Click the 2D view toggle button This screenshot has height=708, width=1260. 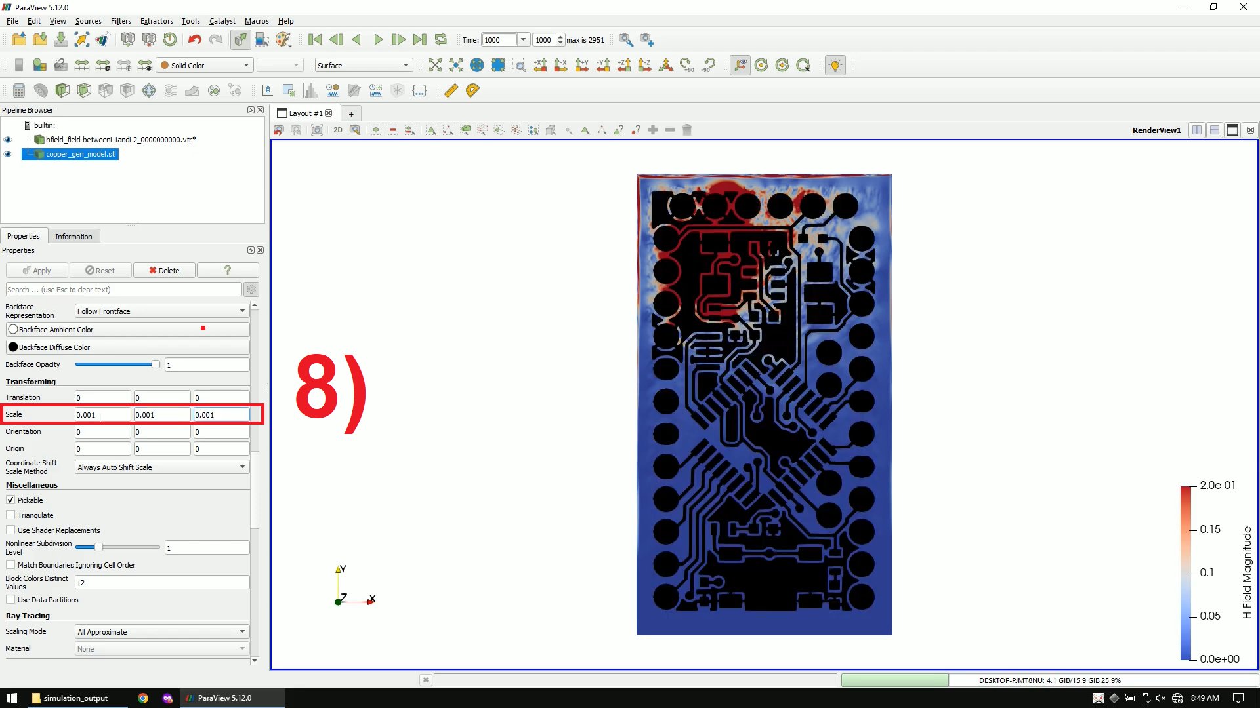[x=337, y=130]
